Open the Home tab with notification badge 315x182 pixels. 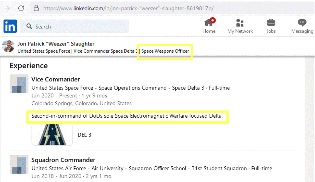pos(209,26)
